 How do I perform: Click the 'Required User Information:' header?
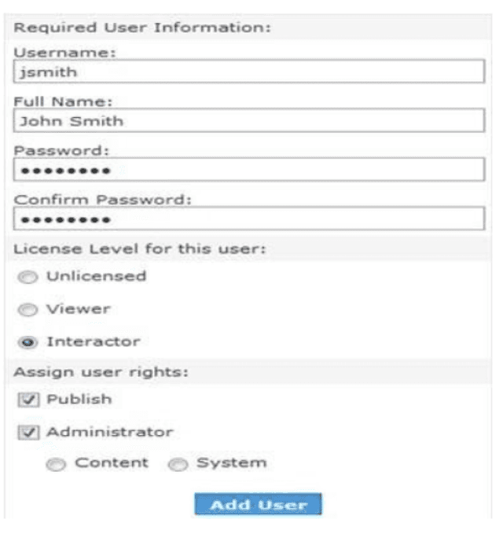click(142, 27)
